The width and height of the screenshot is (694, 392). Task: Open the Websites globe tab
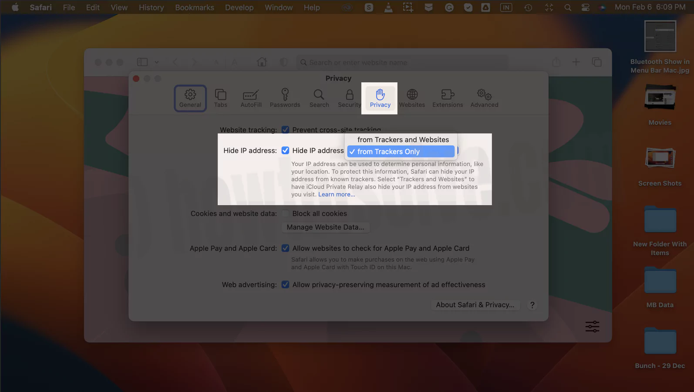(412, 98)
